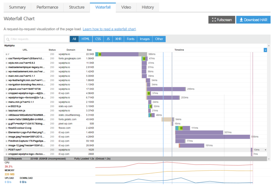
Task: Click the stats.wp.com domain cell
Action: pyautogui.click(x=65, y=106)
